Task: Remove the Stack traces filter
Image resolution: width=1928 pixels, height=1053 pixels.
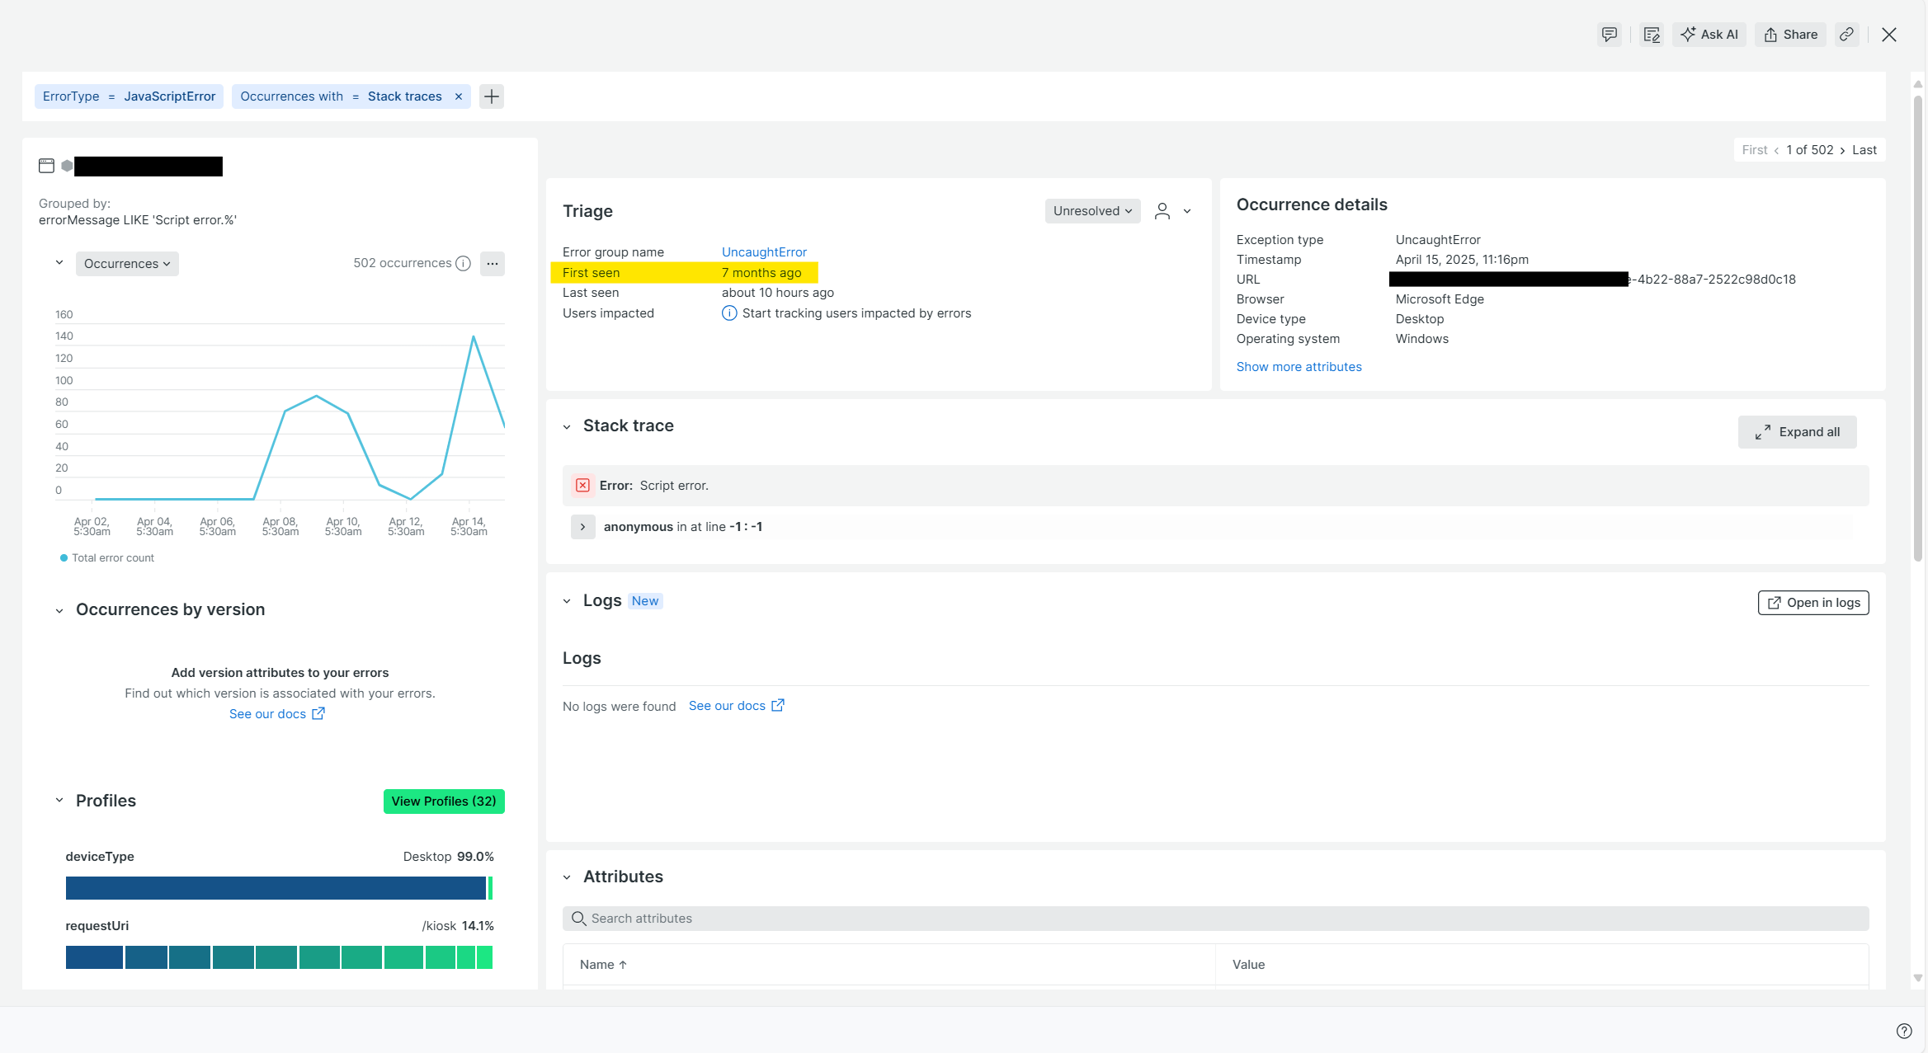Action: pyautogui.click(x=459, y=96)
